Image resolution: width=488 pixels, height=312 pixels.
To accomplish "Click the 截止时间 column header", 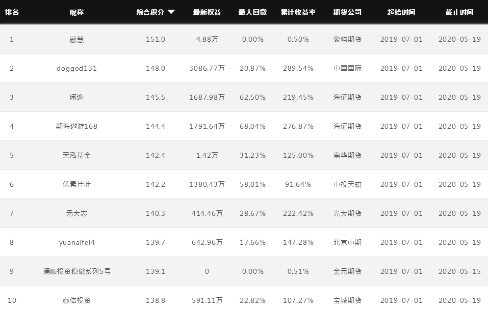I will point(459,12).
